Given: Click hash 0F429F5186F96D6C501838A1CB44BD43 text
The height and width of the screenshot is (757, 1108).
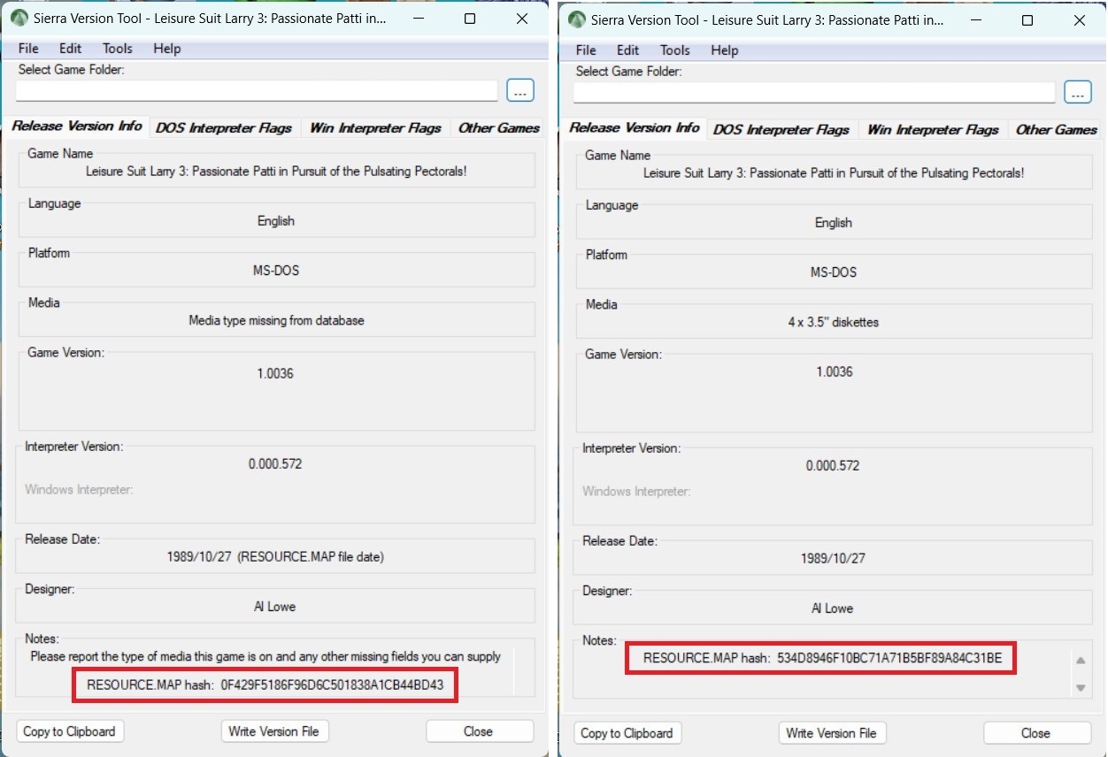Looking at the screenshot, I should 332,684.
